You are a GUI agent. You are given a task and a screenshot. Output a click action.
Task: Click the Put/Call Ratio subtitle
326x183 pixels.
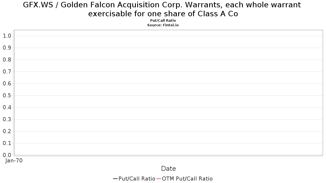163,21
